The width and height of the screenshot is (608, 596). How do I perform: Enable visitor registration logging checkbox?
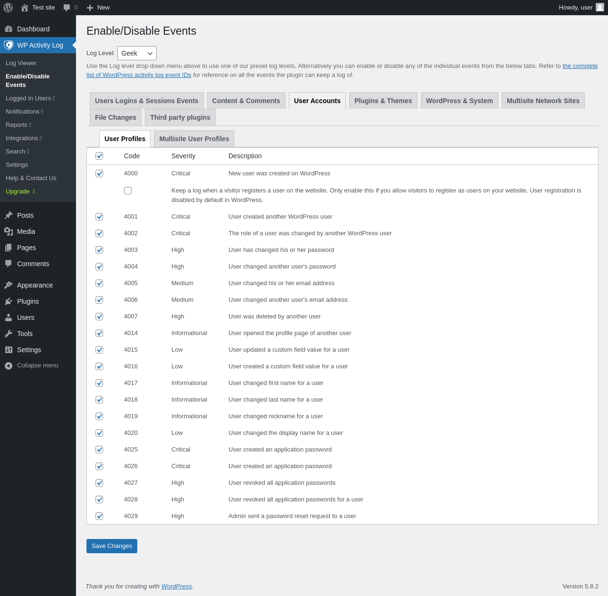[128, 191]
